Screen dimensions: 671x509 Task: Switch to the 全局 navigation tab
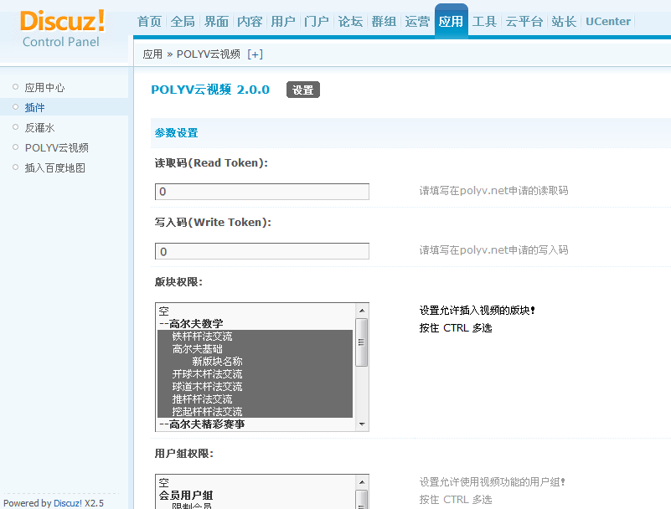(183, 22)
